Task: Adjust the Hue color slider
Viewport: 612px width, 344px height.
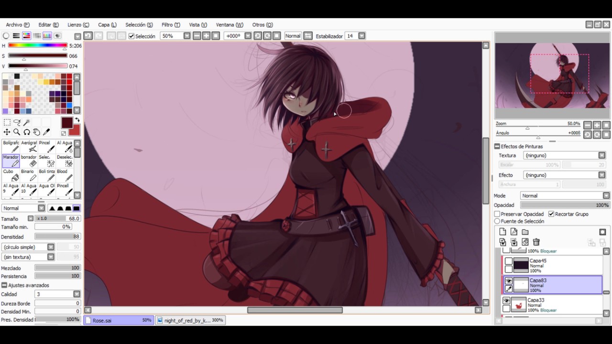Action: coord(37,45)
